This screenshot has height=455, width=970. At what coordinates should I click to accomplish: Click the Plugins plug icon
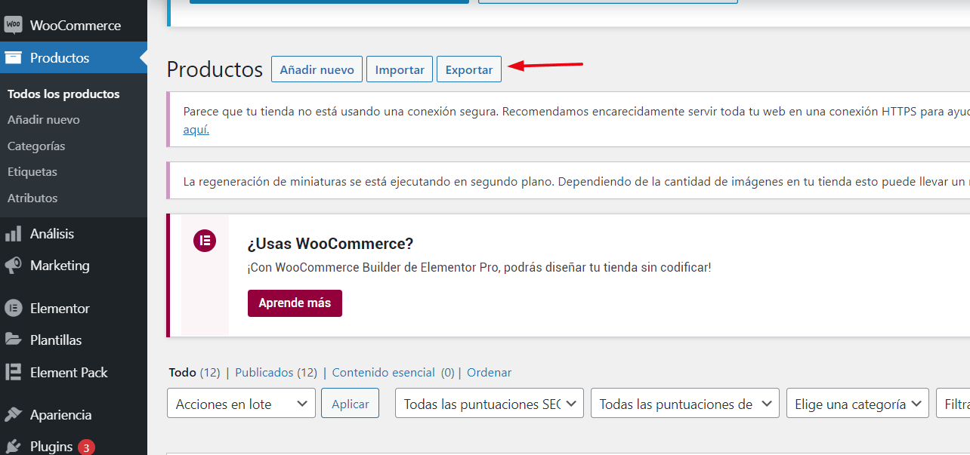(x=13, y=446)
